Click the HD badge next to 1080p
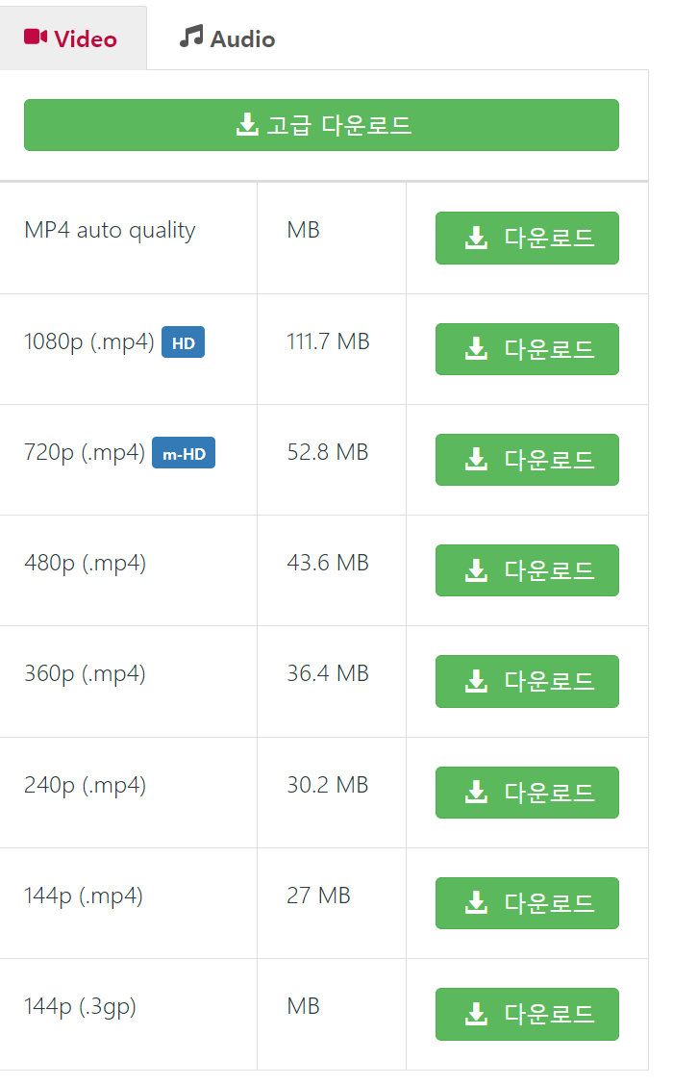This screenshot has height=1085, width=673. pos(183,341)
